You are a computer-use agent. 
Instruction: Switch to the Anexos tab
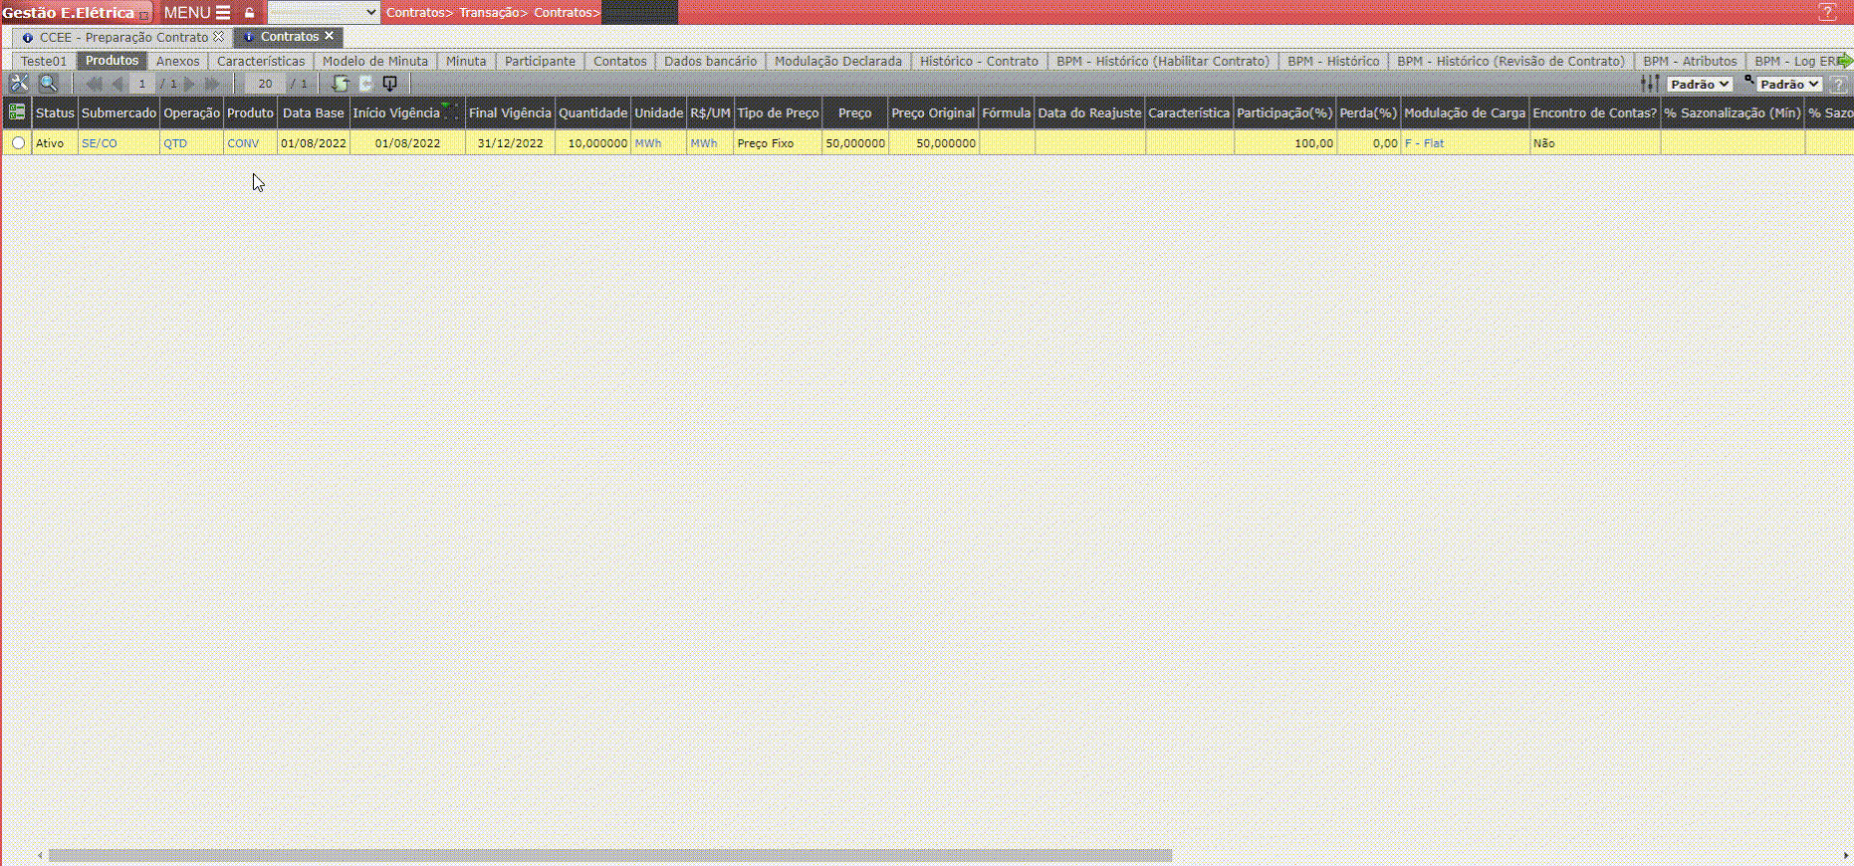point(177,61)
